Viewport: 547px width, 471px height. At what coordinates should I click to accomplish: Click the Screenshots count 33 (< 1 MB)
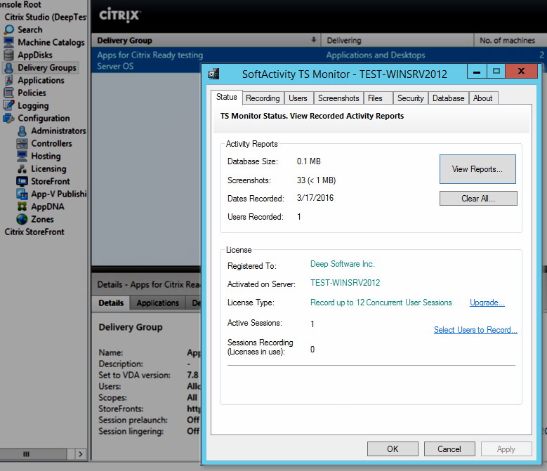316,180
